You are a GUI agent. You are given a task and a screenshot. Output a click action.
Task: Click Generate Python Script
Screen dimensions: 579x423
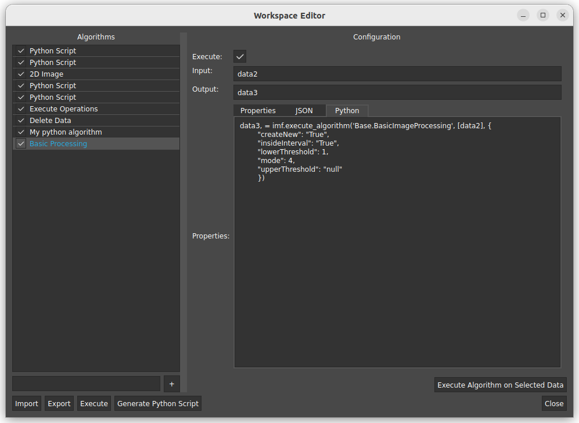pyautogui.click(x=157, y=403)
